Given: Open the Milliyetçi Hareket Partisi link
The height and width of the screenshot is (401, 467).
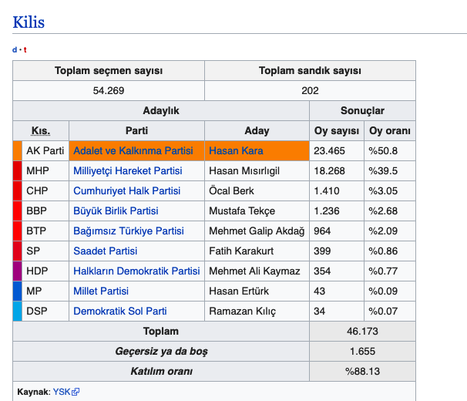Looking at the screenshot, I should (127, 170).
